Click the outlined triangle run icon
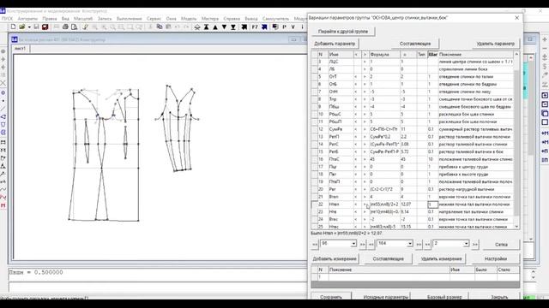This screenshot has height=308, width=549. pyautogui.click(x=197, y=27)
